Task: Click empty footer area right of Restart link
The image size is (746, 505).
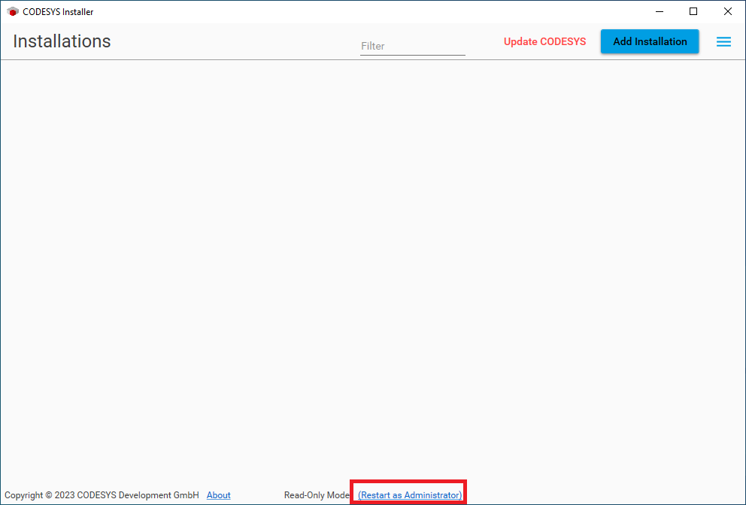Action: (x=602, y=495)
